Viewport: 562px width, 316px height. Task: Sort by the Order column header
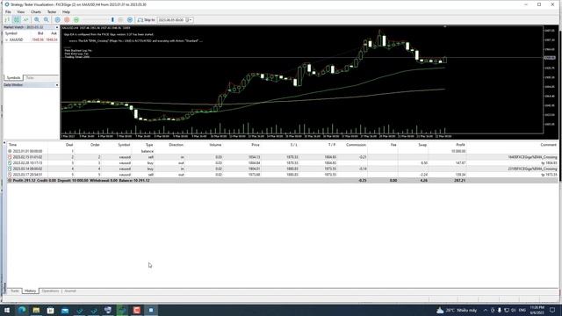coord(95,145)
